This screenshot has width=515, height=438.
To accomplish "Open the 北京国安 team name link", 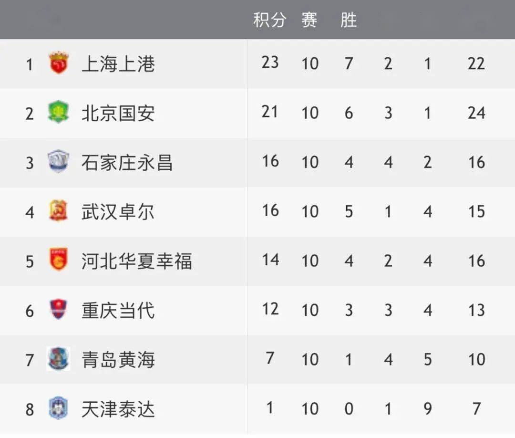I will point(118,113).
